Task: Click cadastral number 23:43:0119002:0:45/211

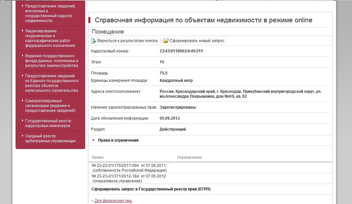Action: click(x=181, y=51)
